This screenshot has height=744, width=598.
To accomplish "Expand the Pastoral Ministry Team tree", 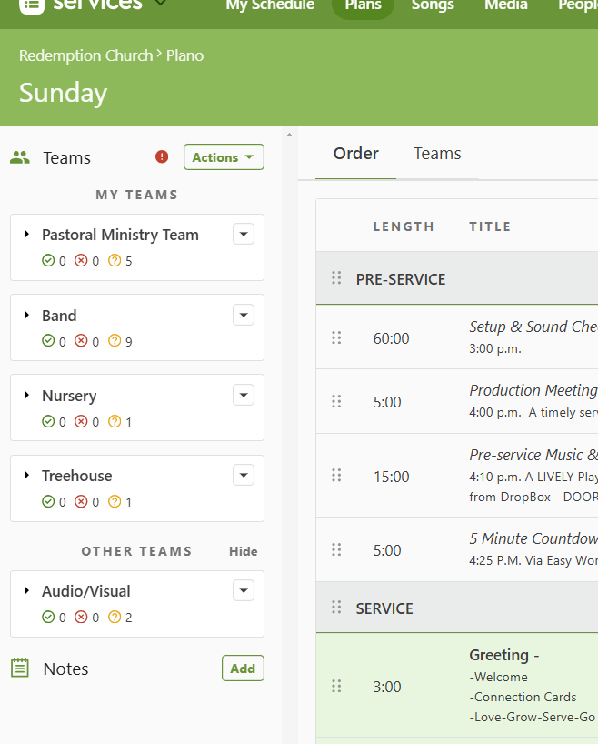I will tap(27, 235).
